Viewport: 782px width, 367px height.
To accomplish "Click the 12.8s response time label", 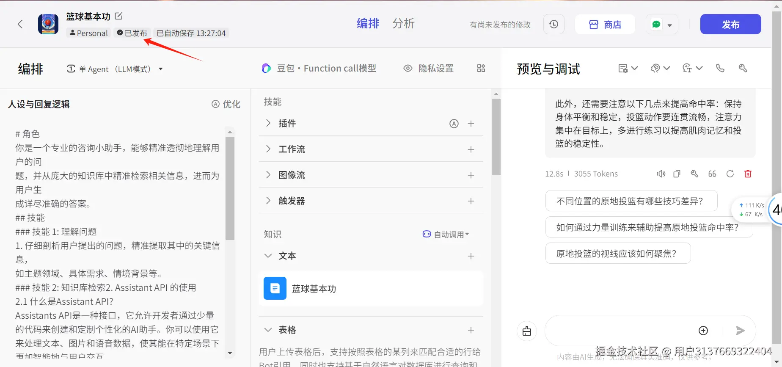I will coord(554,174).
